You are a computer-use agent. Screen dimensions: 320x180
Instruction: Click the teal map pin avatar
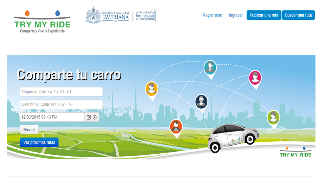click(x=210, y=70)
